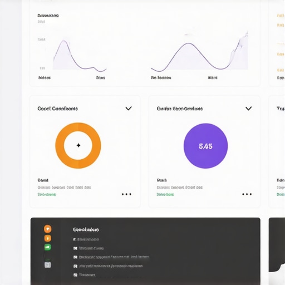Follow the green link under the orange donut chart
Screen dimensions: 285x285
point(47,194)
